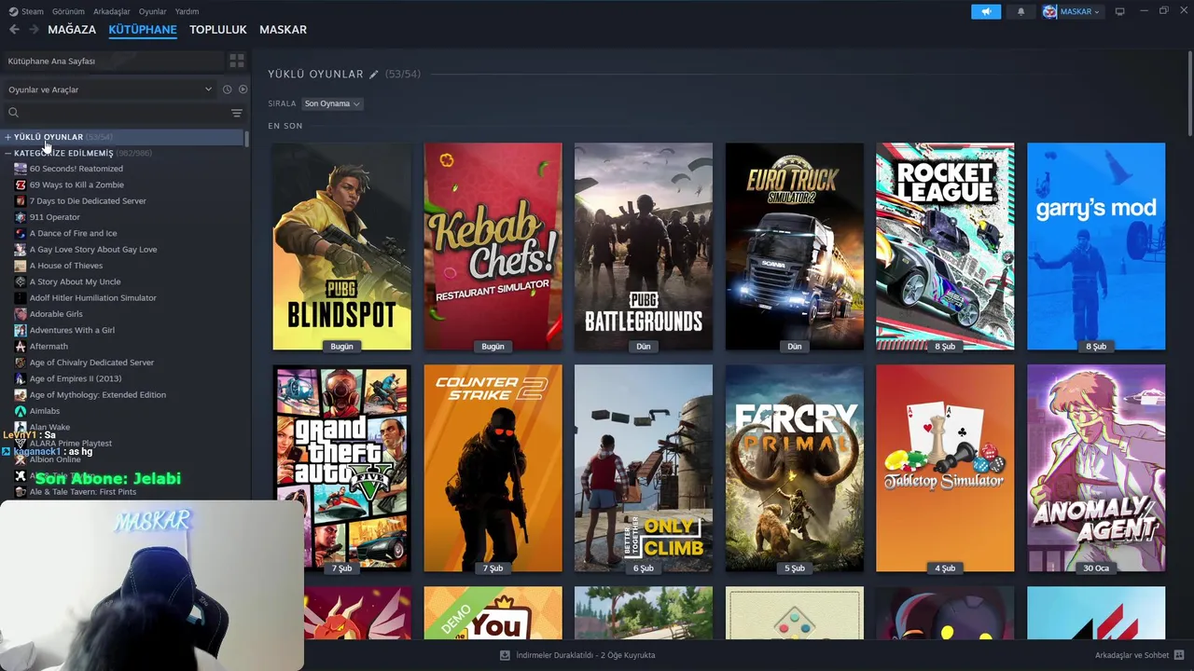The image size is (1194, 671).
Task: Click the Aftermath game icon
Action: [21, 346]
